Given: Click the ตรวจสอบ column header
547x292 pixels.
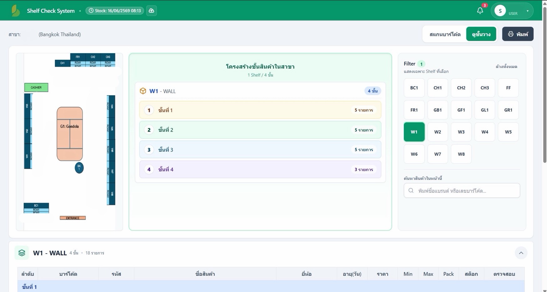Looking at the screenshot, I should pyautogui.click(x=504, y=274).
